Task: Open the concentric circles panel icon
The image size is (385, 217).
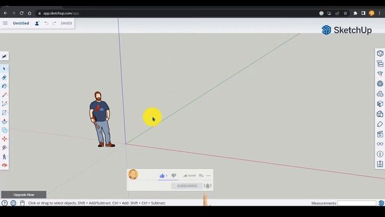Action: click(380, 84)
